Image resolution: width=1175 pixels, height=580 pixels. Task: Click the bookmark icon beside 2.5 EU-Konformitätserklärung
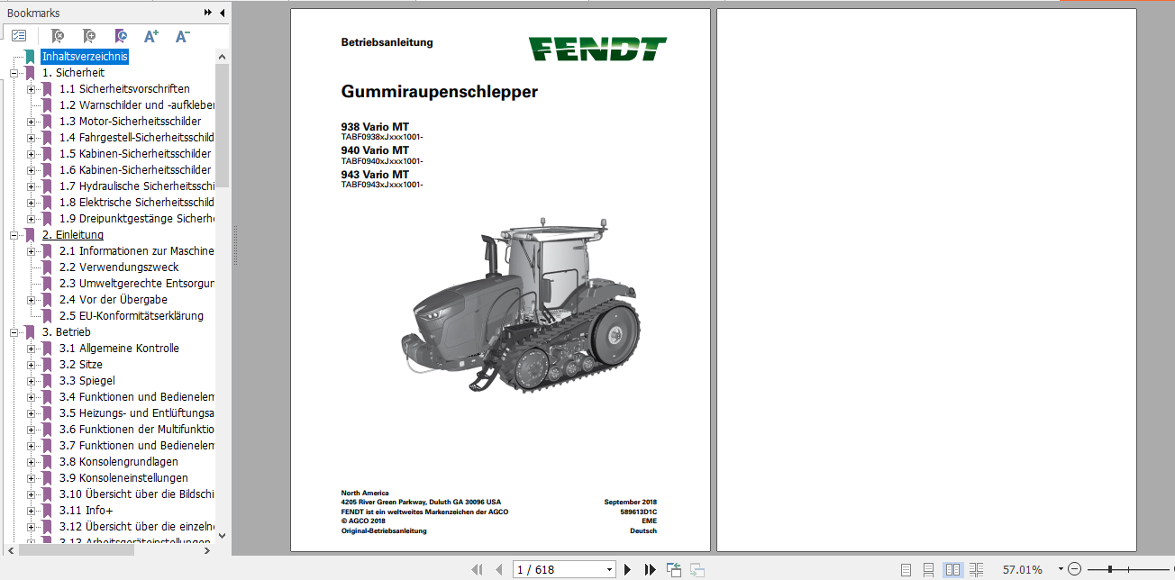click(47, 316)
